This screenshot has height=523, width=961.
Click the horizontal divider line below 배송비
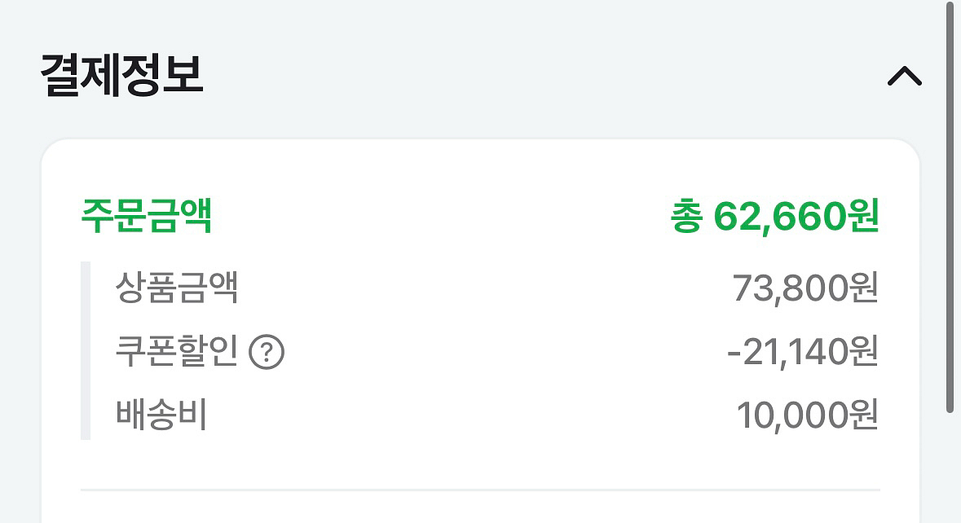[480, 490]
